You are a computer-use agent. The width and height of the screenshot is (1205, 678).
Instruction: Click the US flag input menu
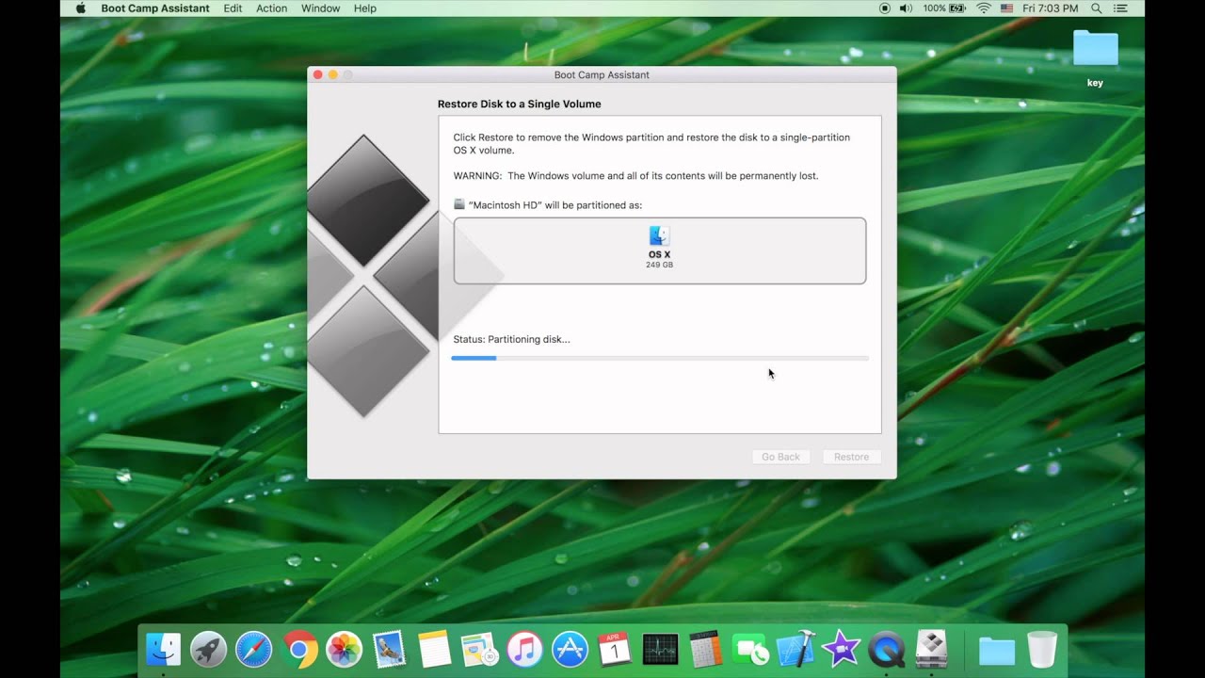(1007, 8)
